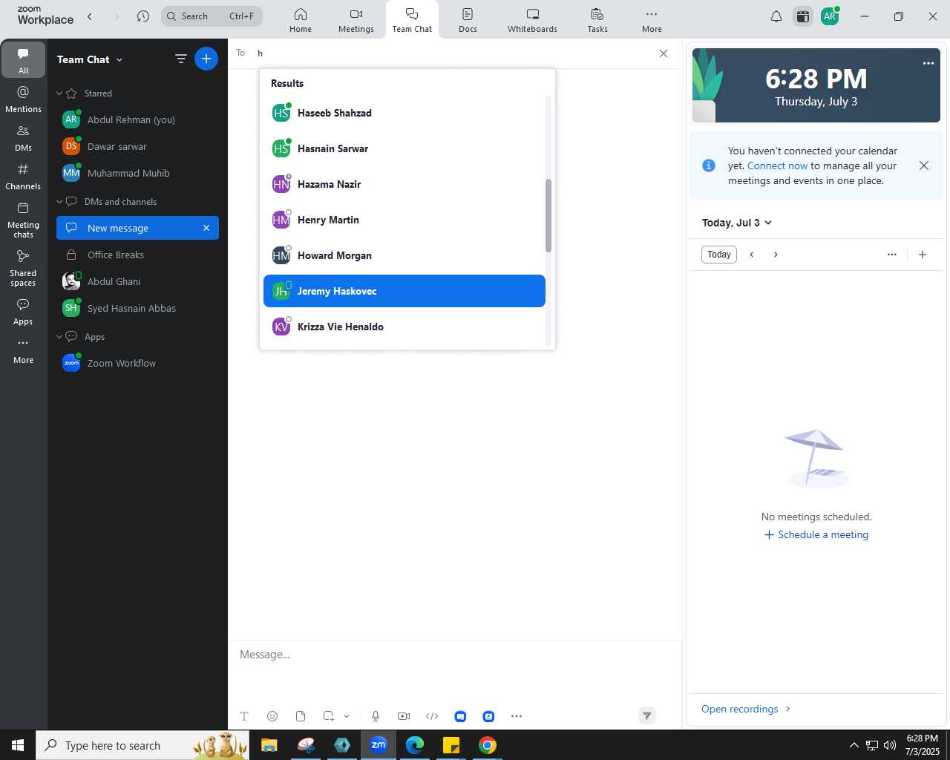Open the Zoom Workflow app chat
Screen dimensions: 950x760
pos(137,363)
